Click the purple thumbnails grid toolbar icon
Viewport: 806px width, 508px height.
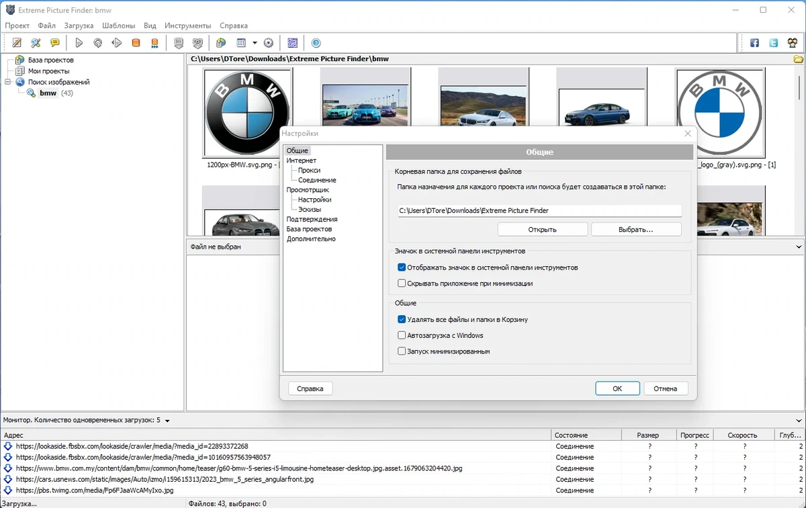(292, 43)
